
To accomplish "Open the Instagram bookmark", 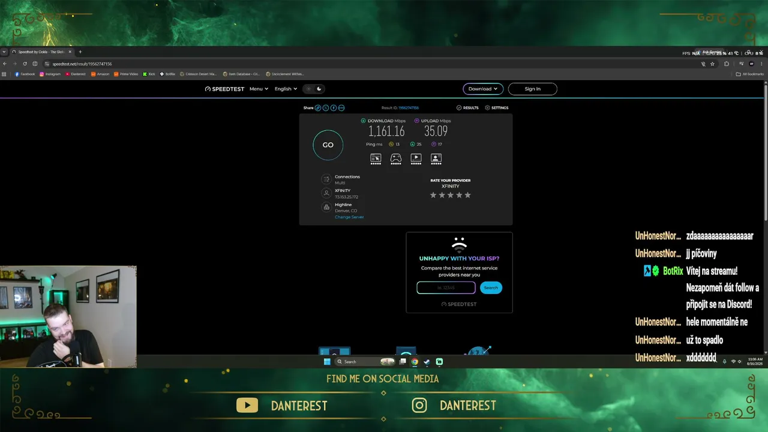I will 50,74.
